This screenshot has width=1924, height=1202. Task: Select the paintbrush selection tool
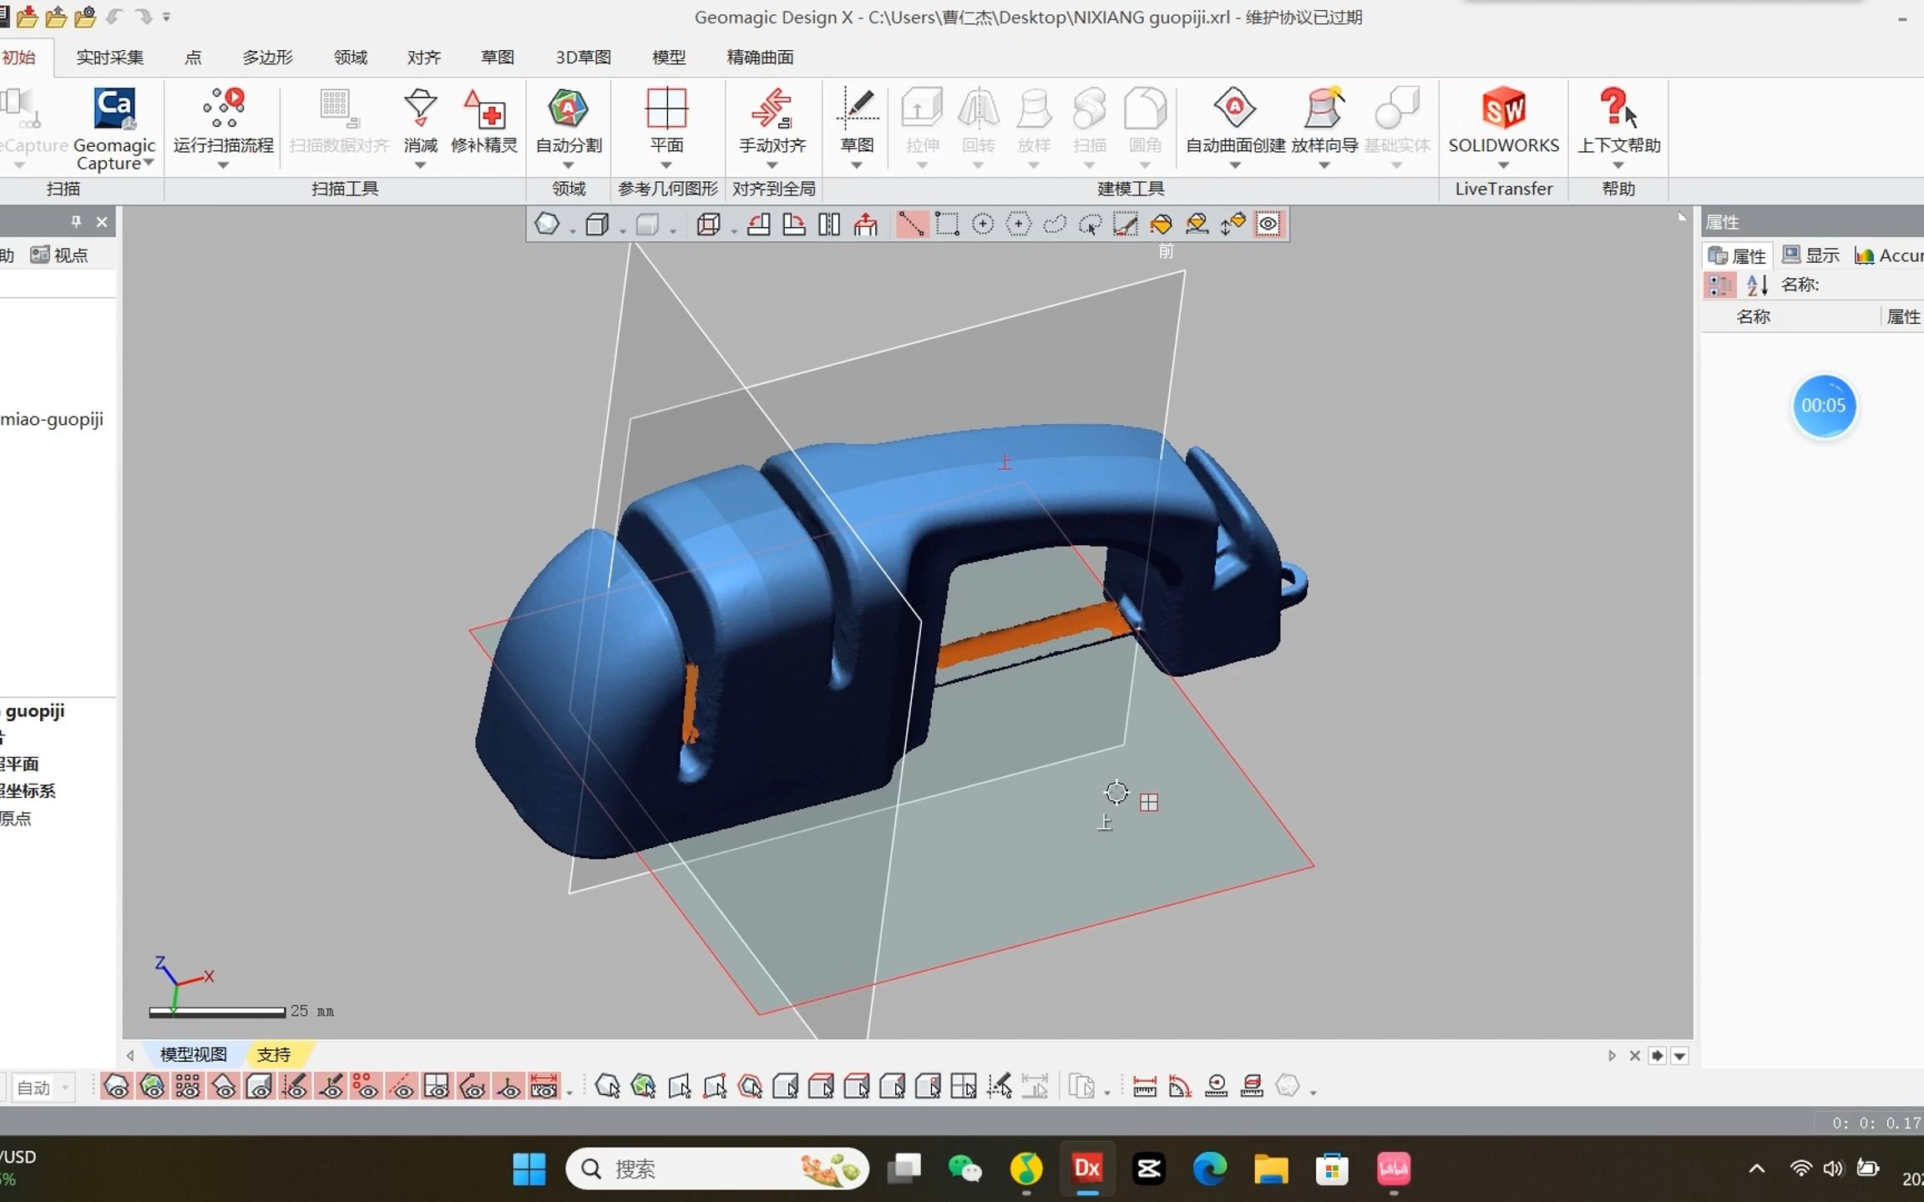1126,224
